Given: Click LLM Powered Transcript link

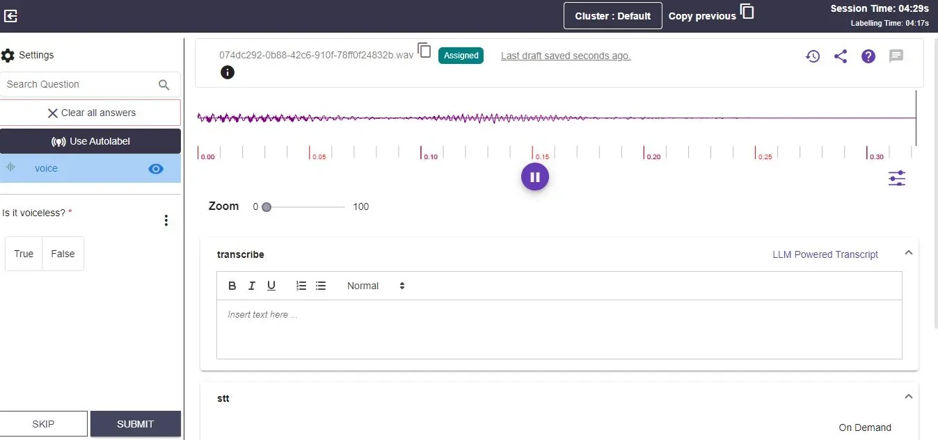Looking at the screenshot, I should point(825,254).
